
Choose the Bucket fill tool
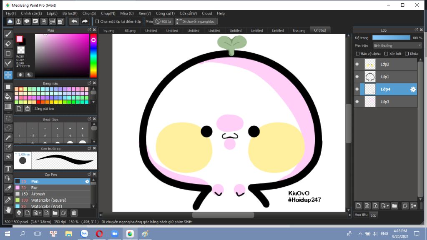point(8,96)
